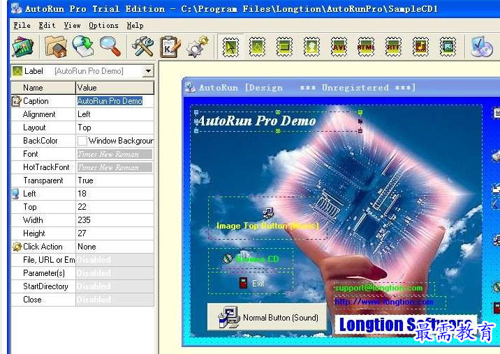Select the picture slideshow stamp tool

(x=448, y=47)
